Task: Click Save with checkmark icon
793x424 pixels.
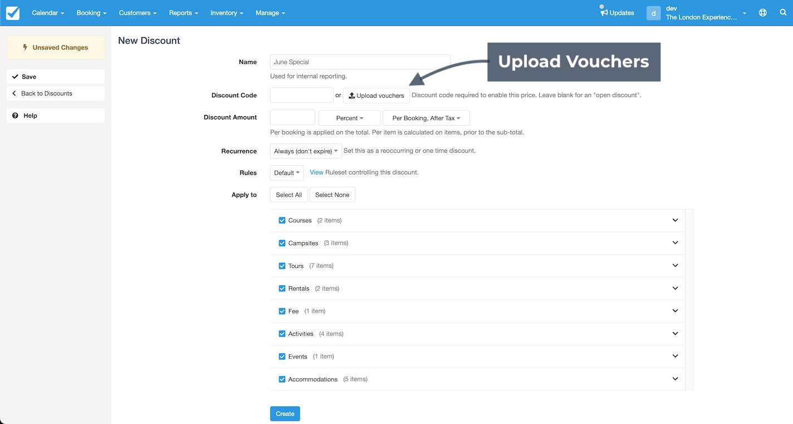Action: click(x=56, y=77)
